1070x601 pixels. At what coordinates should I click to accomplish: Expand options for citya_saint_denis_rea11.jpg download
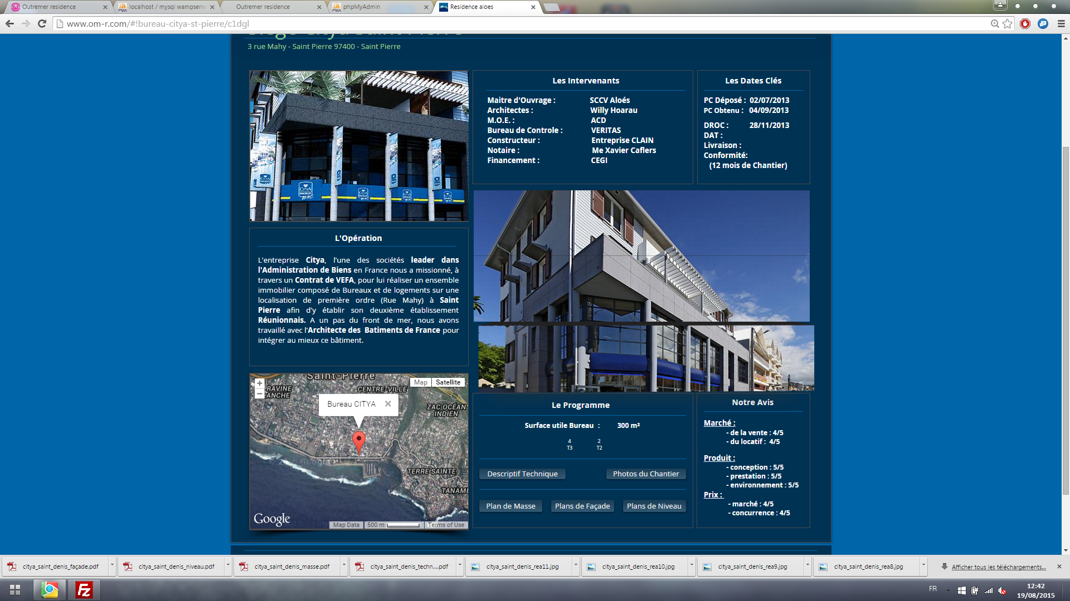click(x=576, y=565)
